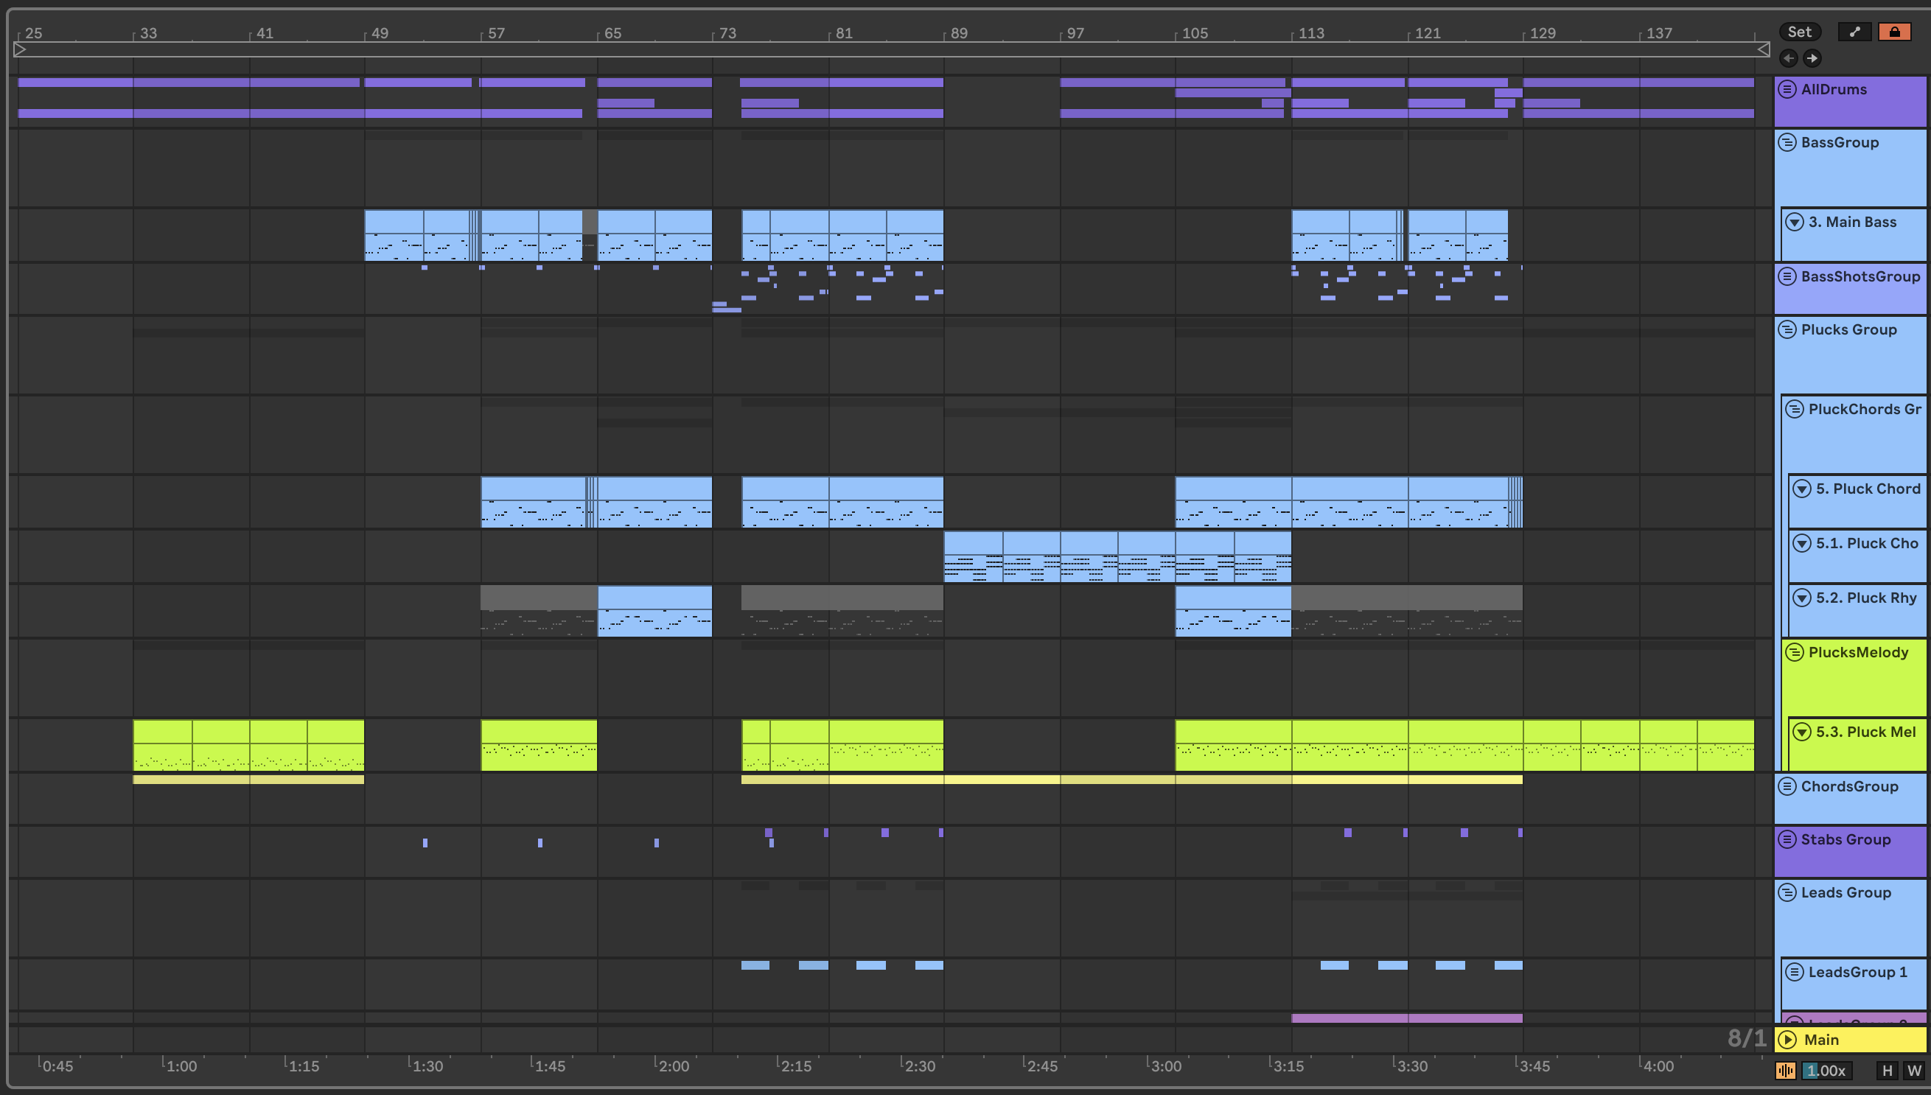
Task: Toggle the orange Lock Envelopes button
Action: pyautogui.click(x=1894, y=32)
